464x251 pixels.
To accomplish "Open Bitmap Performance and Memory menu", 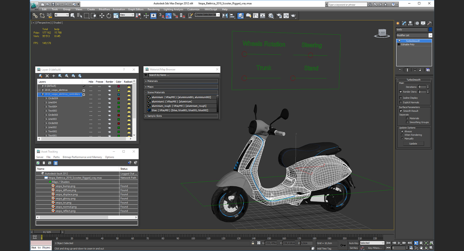I will (82, 157).
